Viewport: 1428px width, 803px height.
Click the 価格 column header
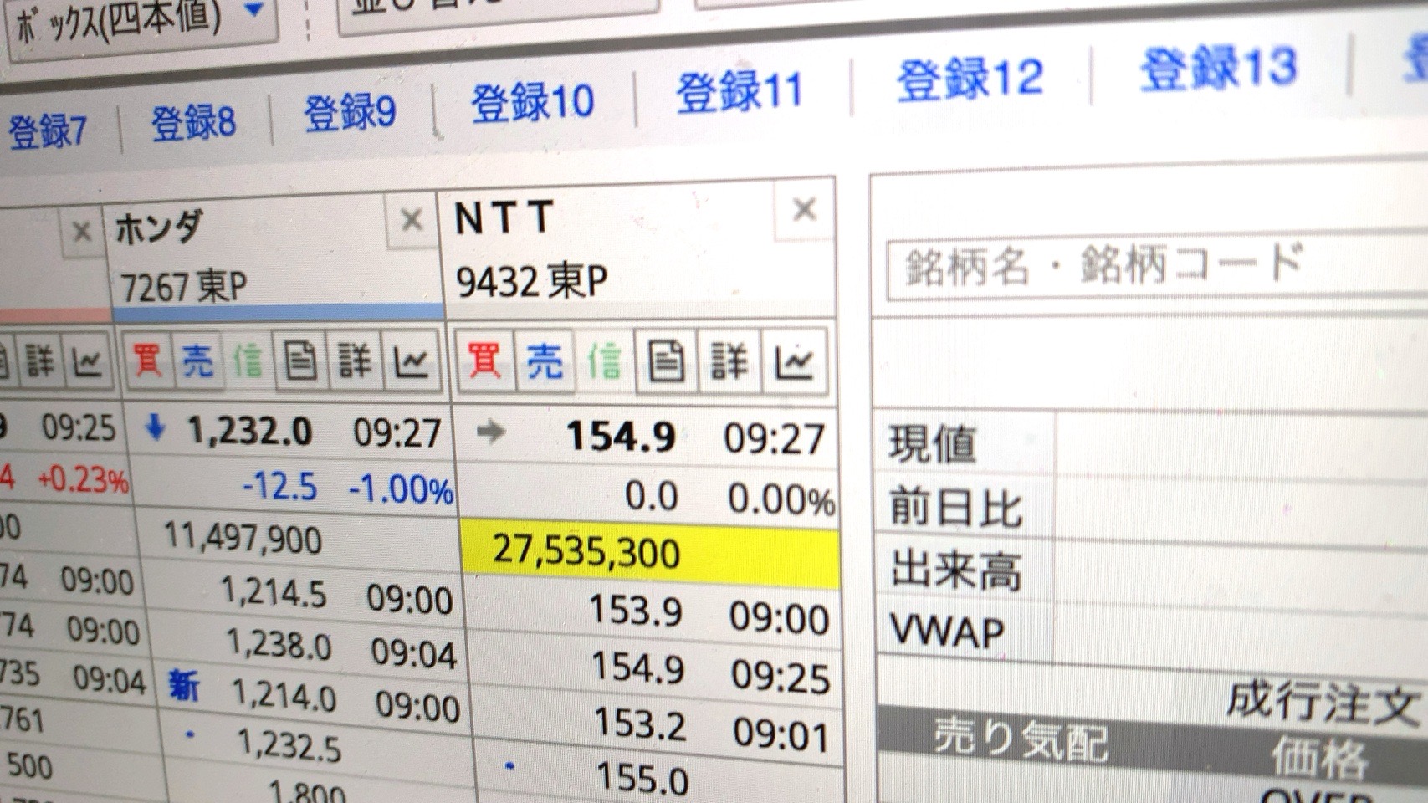pyautogui.click(x=1319, y=758)
